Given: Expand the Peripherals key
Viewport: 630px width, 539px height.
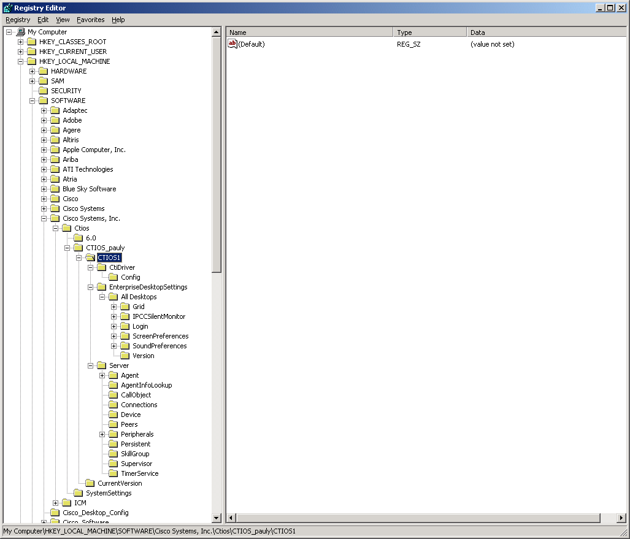Looking at the screenshot, I should point(102,435).
